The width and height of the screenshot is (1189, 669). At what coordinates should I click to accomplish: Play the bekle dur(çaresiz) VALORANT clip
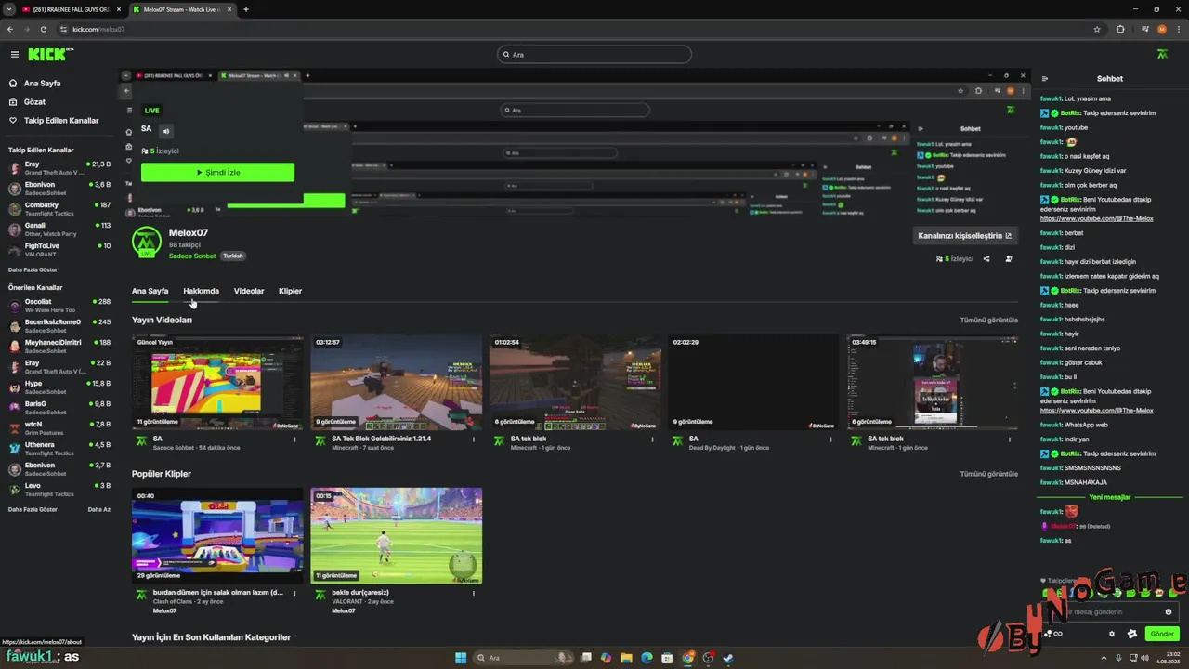[x=397, y=536]
